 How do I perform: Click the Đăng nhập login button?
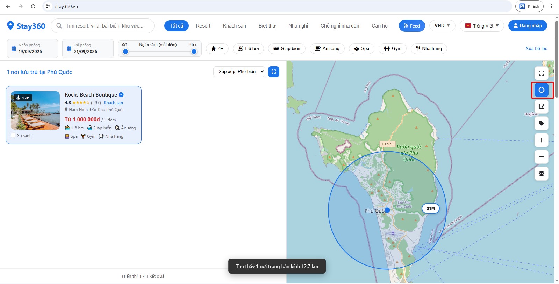(x=528, y=26)
